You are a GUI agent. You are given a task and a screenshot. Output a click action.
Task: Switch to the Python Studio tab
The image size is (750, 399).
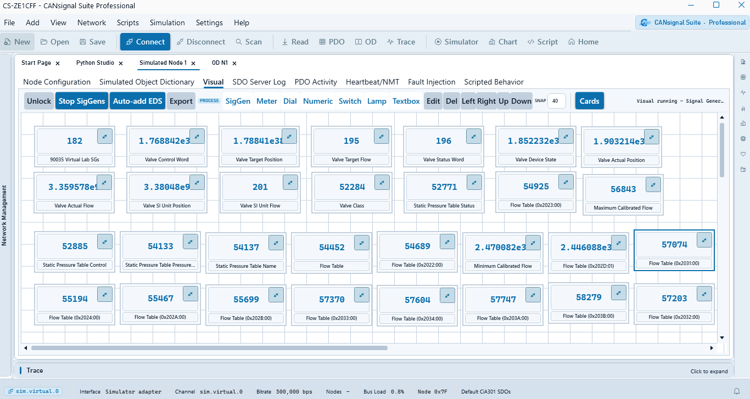pos(95,63)
